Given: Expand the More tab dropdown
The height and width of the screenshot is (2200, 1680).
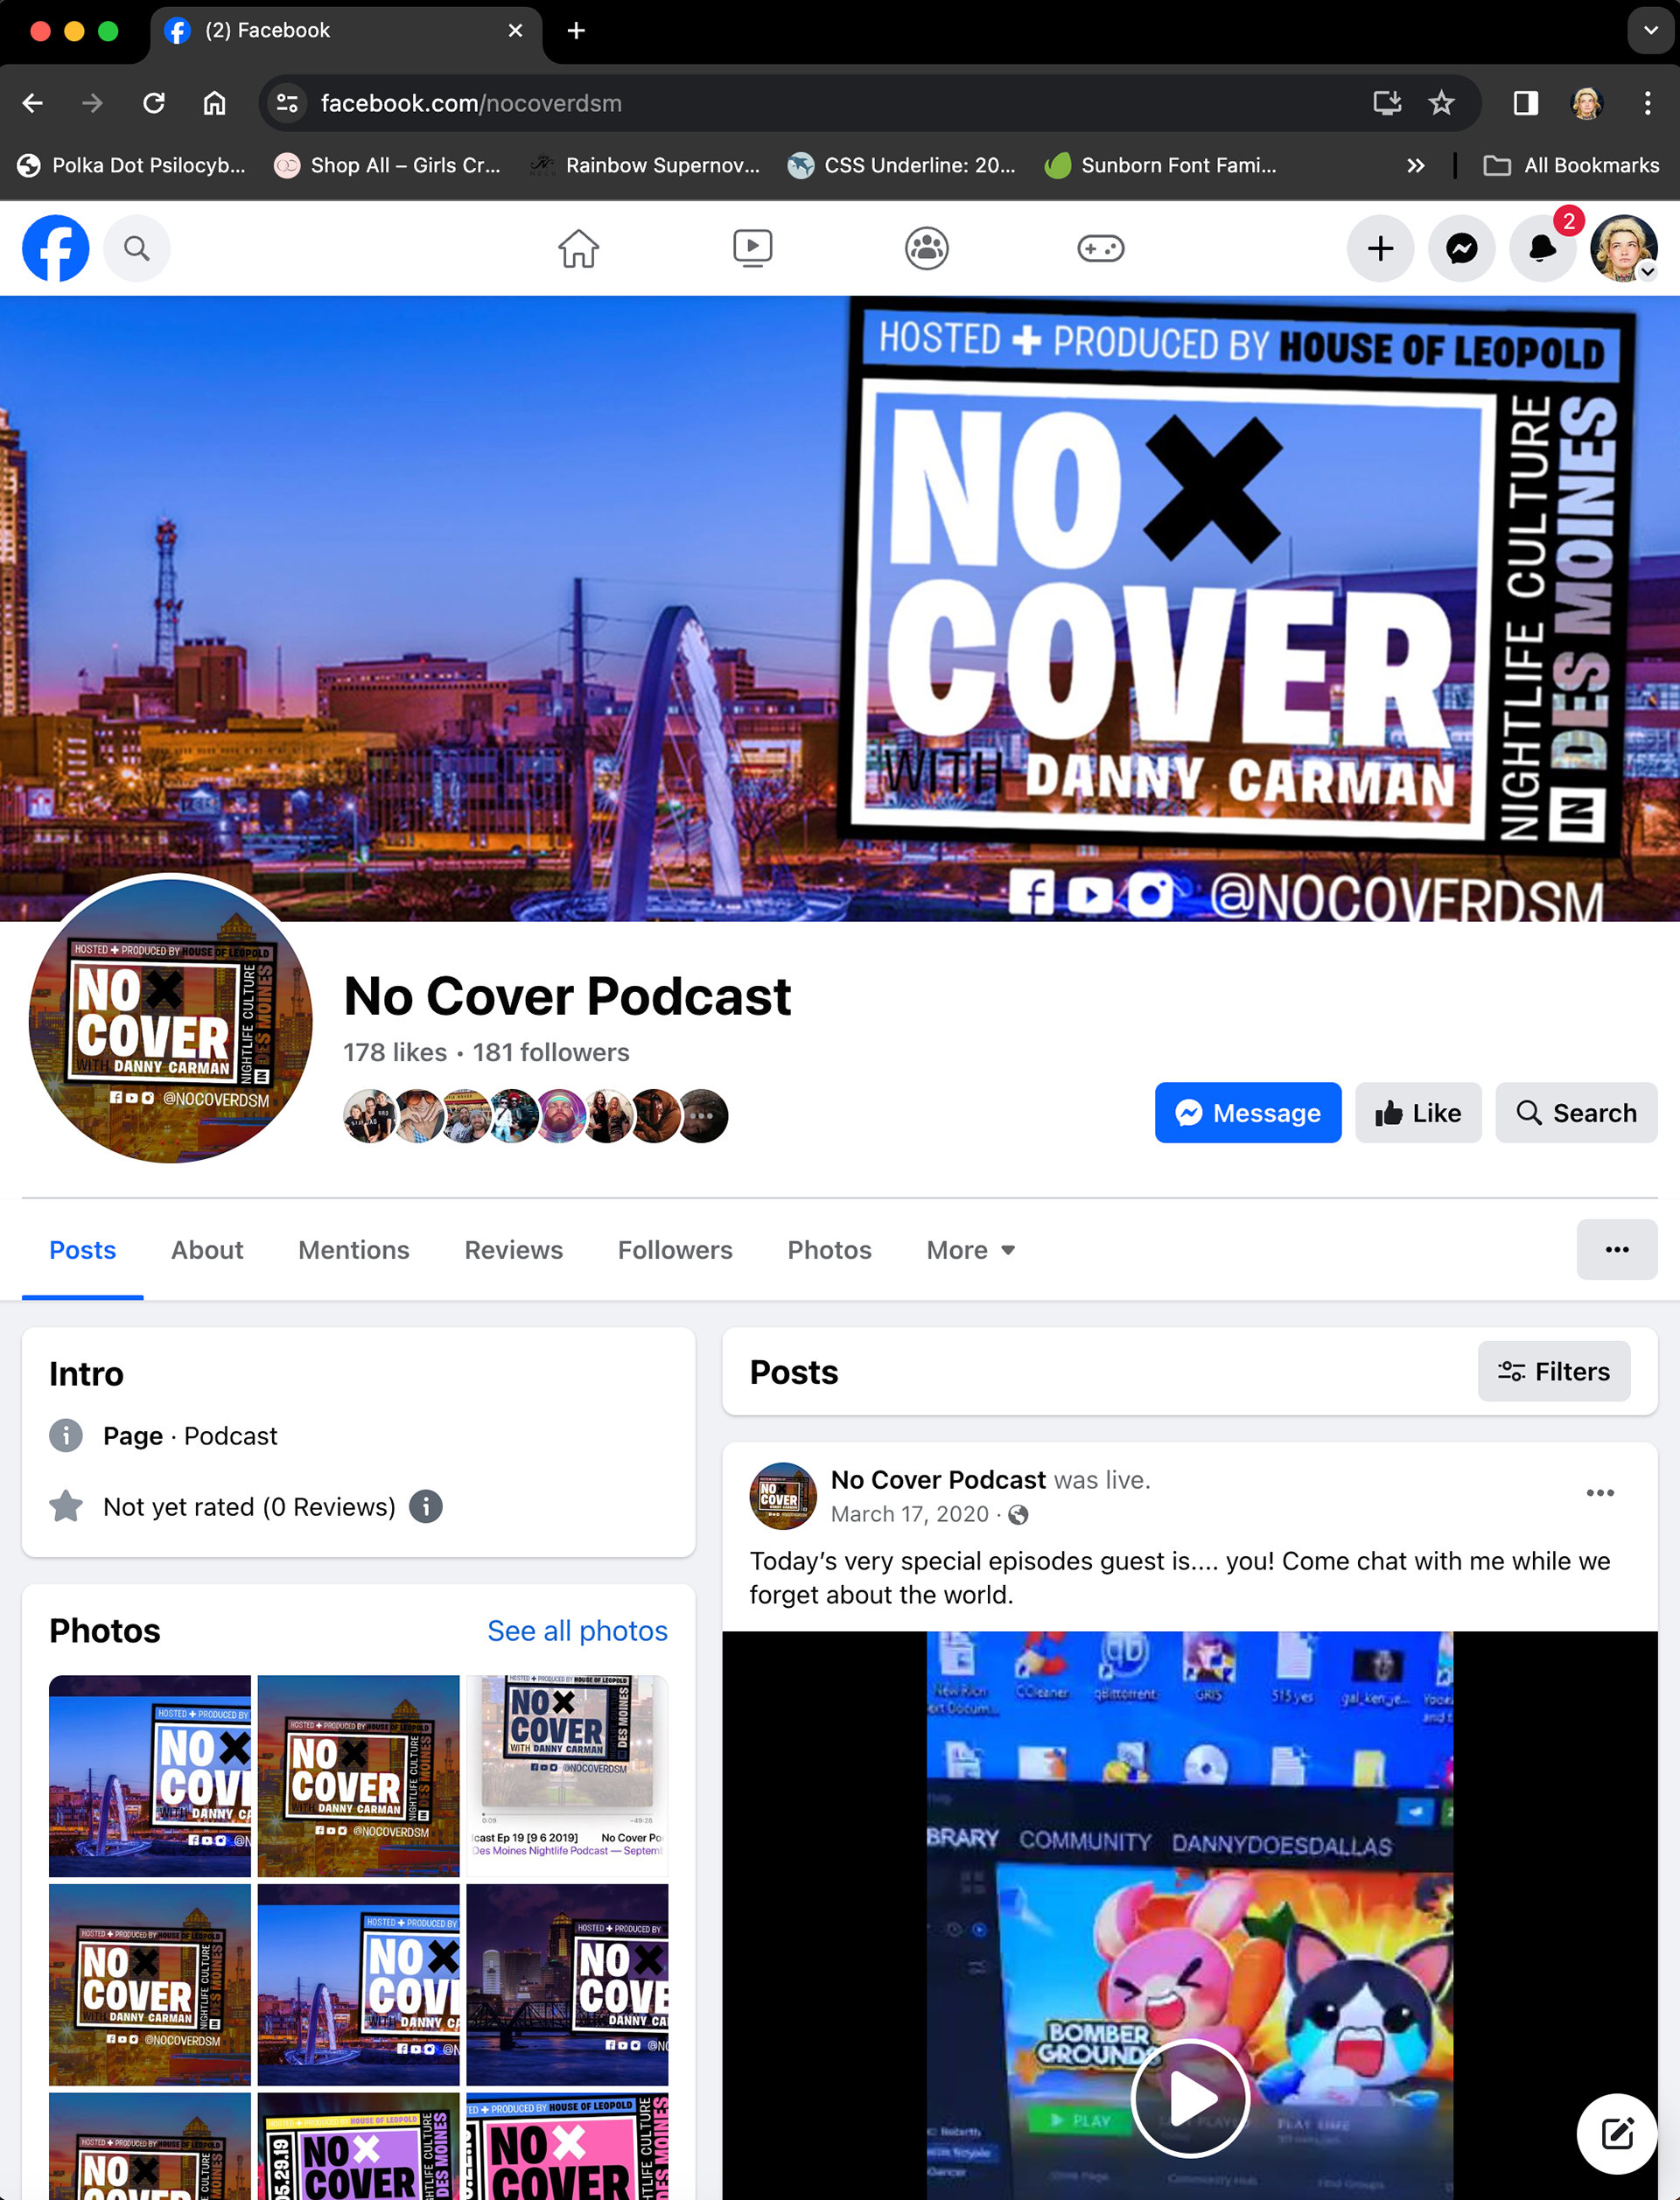Looking at the screenshot, I should (x=971, y=1249).
